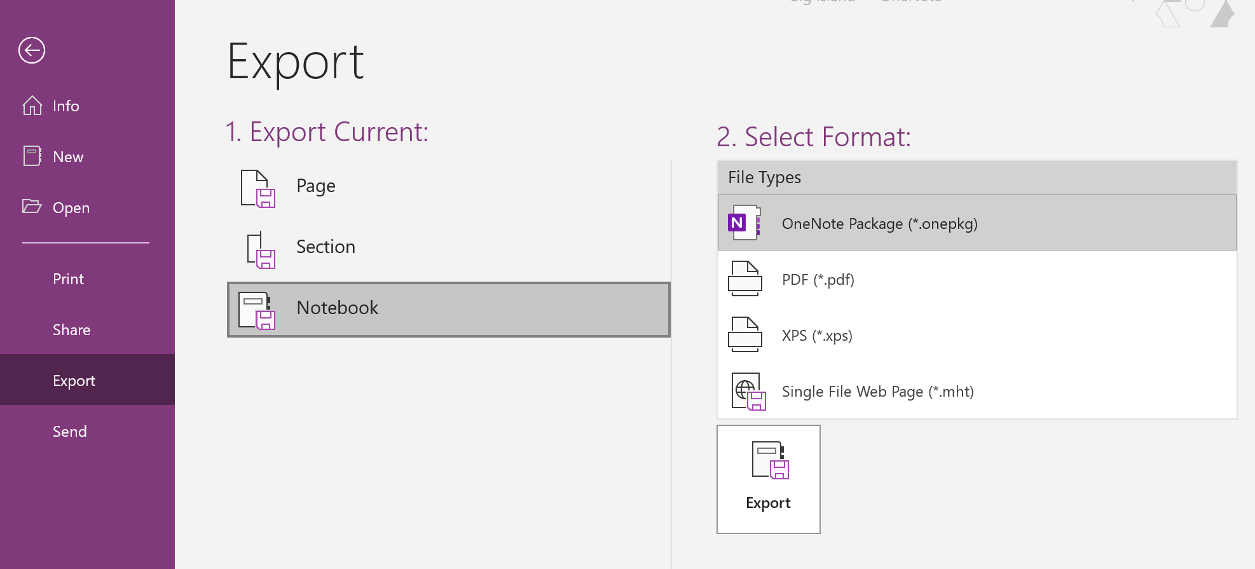Click the New notebook icon
The height and width of the screenshot is (569, 1255).
(32, 156)
